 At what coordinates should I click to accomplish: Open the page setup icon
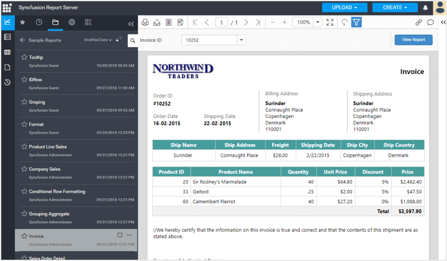180,22
